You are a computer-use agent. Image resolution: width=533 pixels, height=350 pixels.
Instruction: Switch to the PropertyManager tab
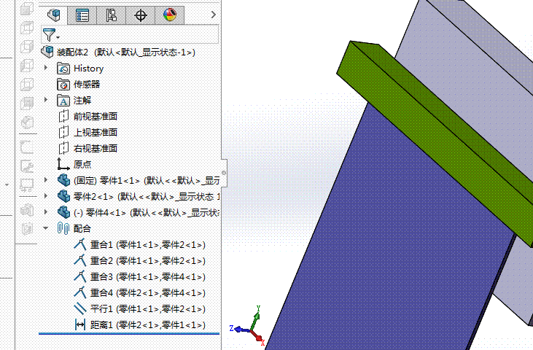tap(82, 15)
